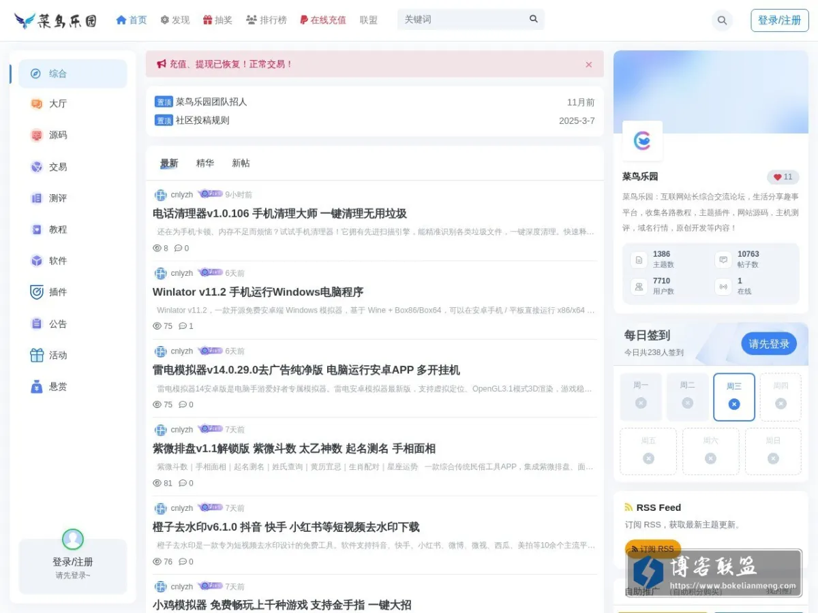Switch to the 最新 tab

pos(169,163)
